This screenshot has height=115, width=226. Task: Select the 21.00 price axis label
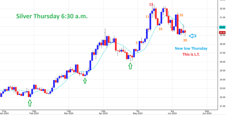click(222, 106)
